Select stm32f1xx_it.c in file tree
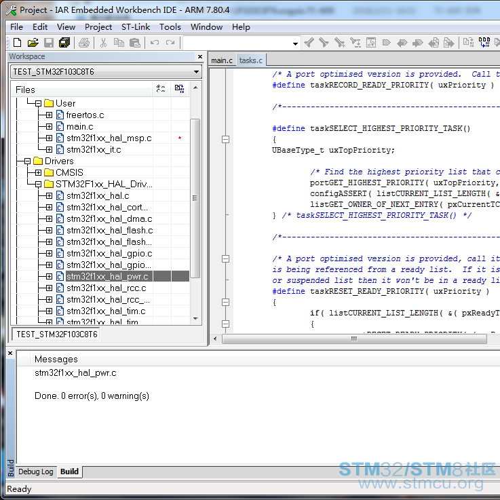 (x=94, y=149)
